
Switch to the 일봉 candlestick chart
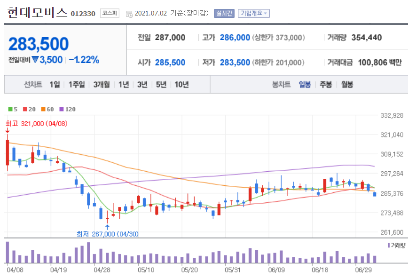[305, 84]
